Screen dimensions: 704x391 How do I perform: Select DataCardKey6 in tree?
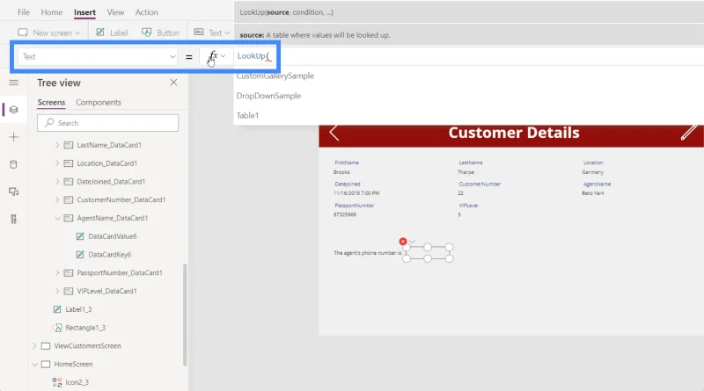(x=109, y=254)
